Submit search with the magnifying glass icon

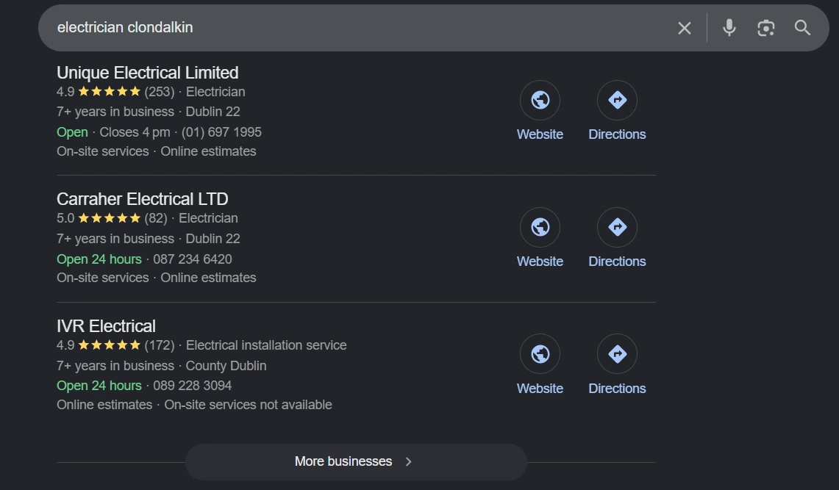click(802, 28)
